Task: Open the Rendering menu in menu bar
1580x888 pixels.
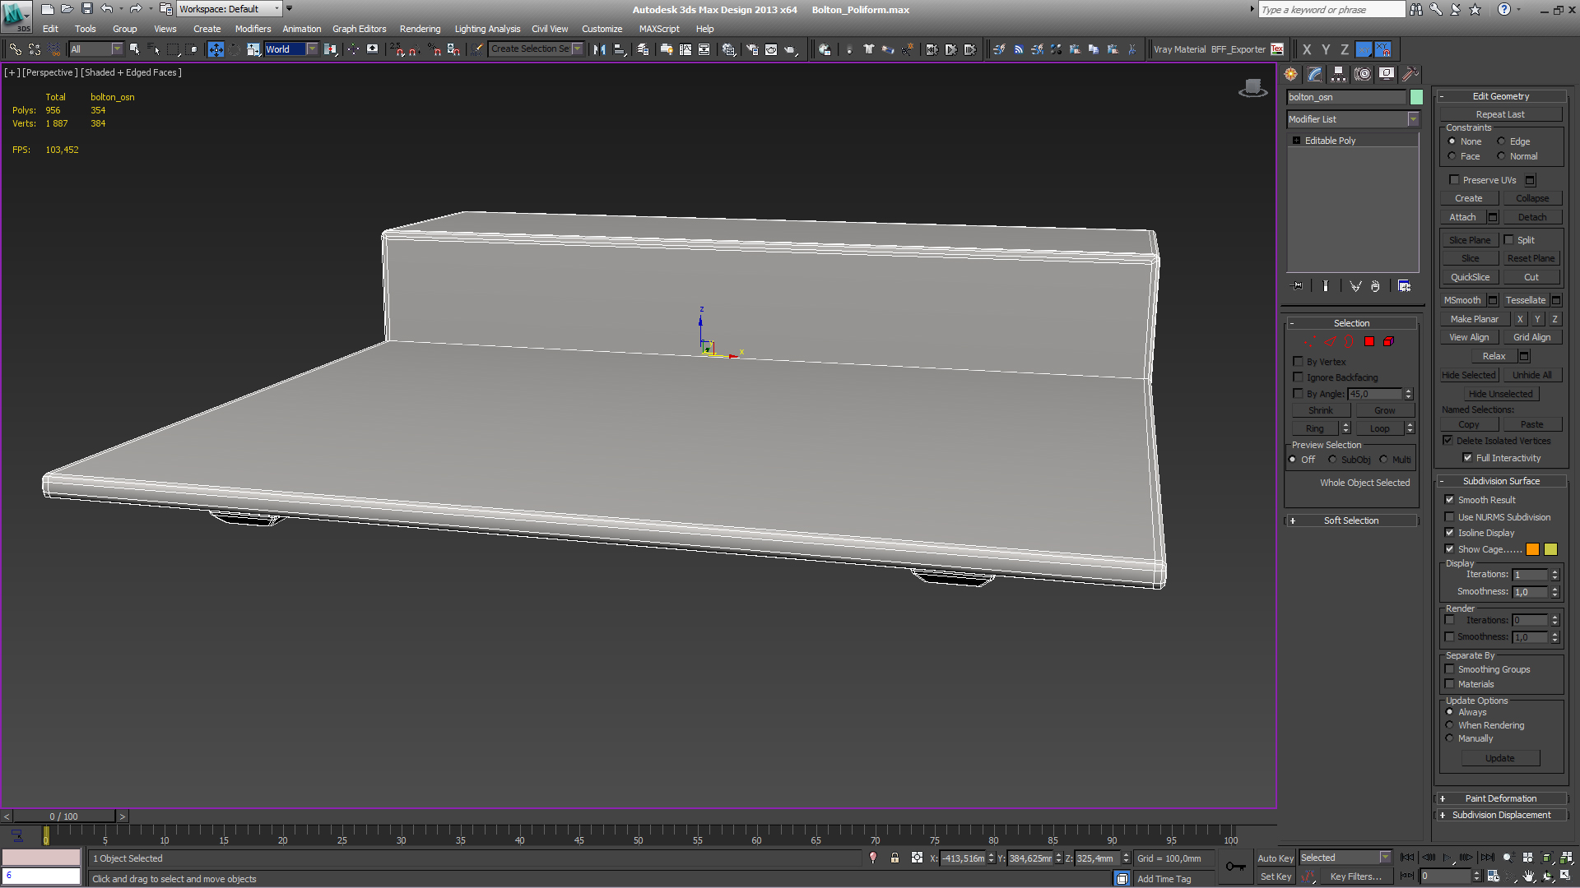Action: point(419,28)
